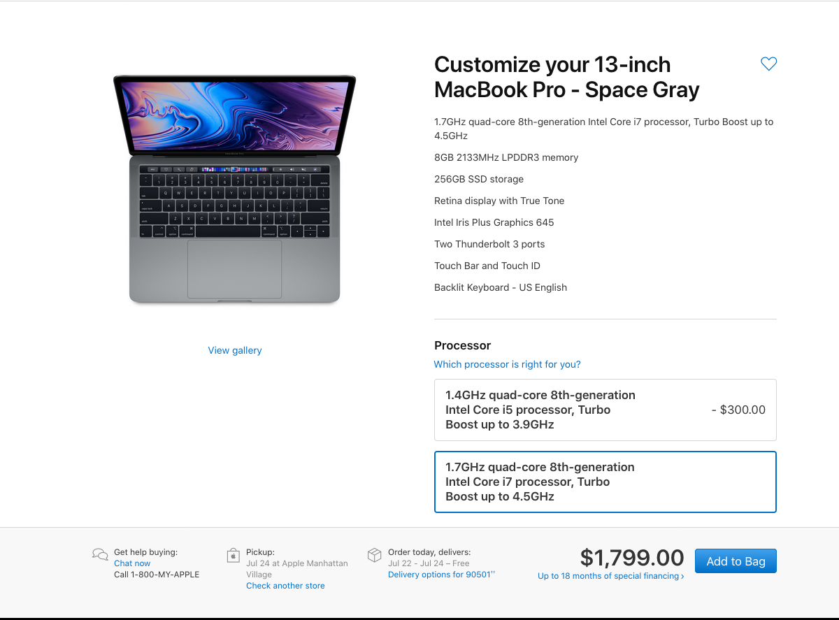Expand special financing details link
This screenshot has width=839, height=620.
610,576
